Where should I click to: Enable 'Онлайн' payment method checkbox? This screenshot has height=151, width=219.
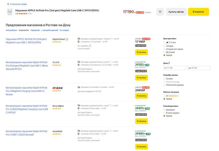pyautogui.click(x=164, y=79)
